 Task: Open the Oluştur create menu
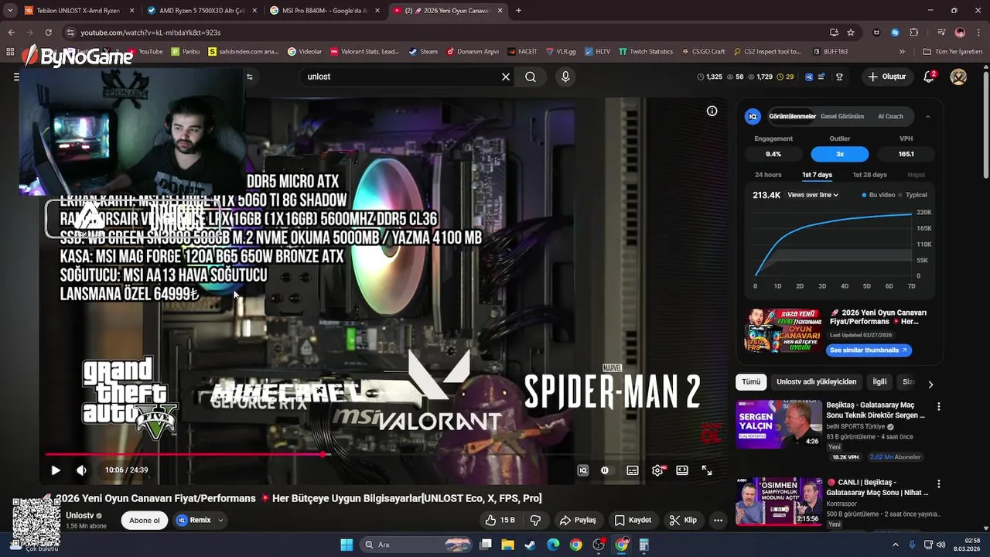pyautogui.click(x=886, y=77)
